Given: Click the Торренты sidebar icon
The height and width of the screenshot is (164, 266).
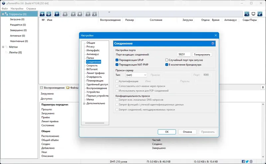Looking at the screenshot, I should click(6, 14).
